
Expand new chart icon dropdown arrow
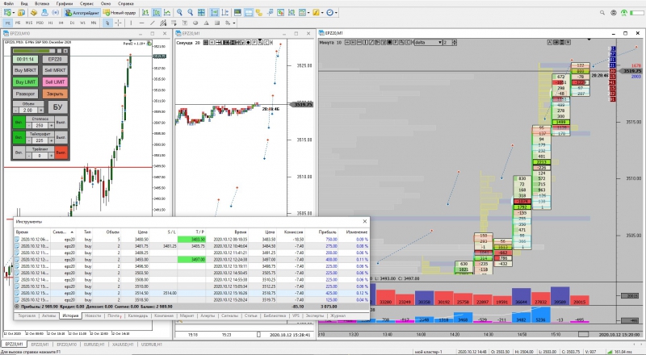[x=14, y=13]
